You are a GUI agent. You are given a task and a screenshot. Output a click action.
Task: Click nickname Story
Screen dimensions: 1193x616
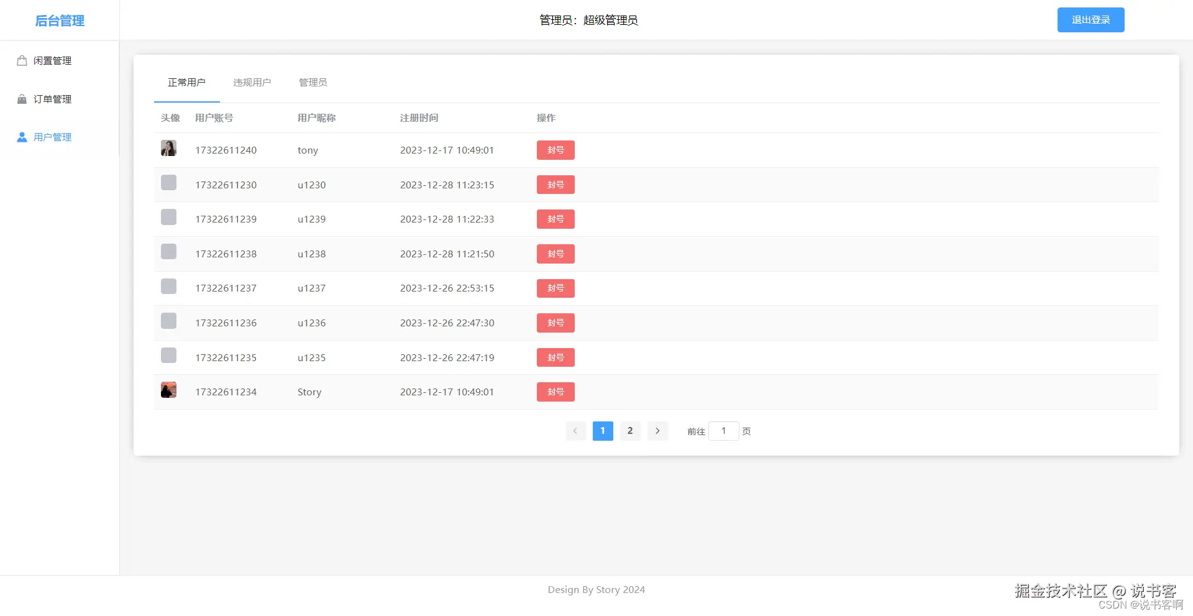309,392
